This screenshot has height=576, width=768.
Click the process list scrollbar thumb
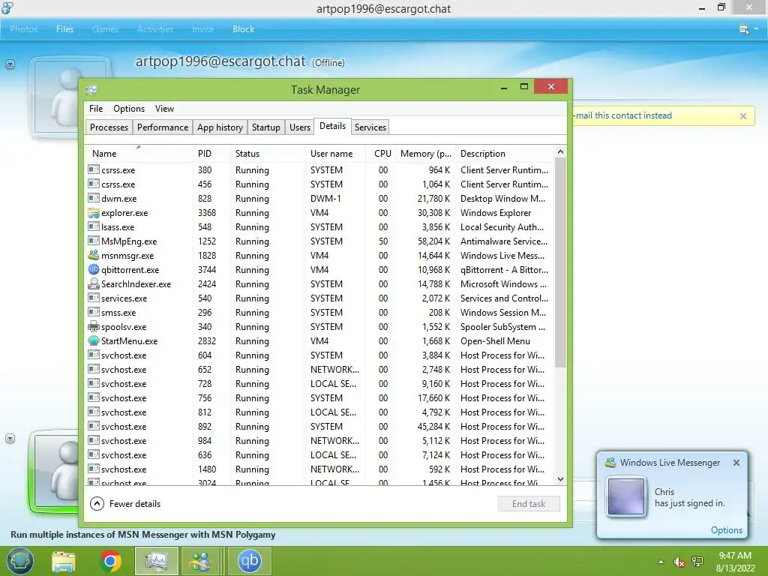point(560,262)
